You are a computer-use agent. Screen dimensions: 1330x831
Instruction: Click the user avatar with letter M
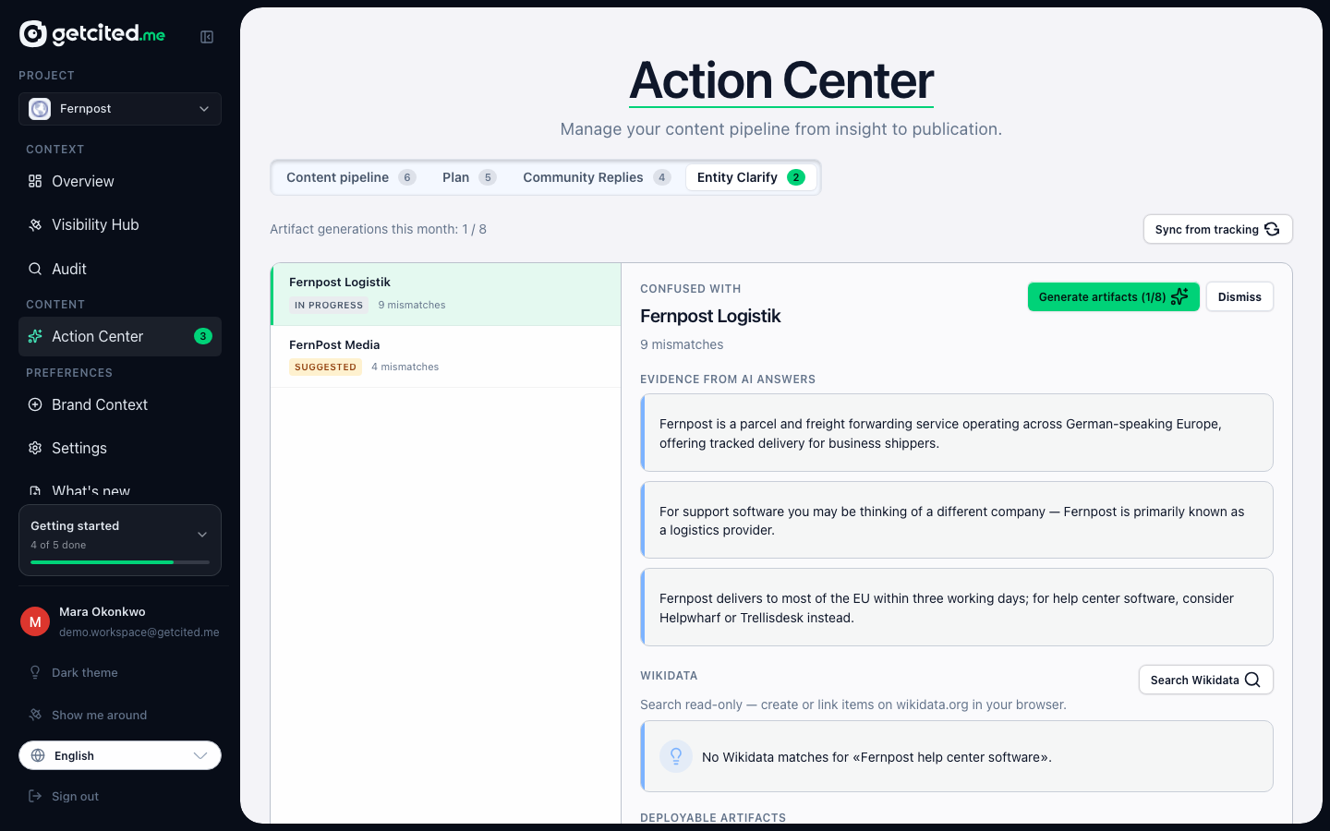click(35, 621)
